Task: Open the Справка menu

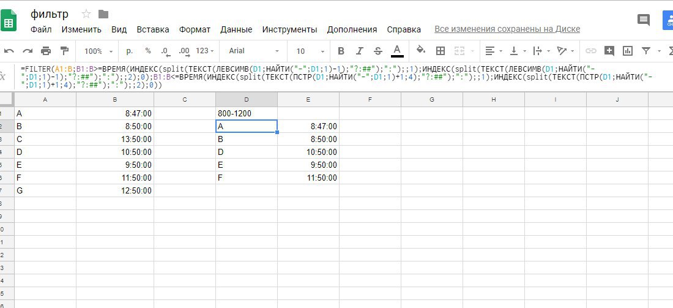Action: [404, 29]
